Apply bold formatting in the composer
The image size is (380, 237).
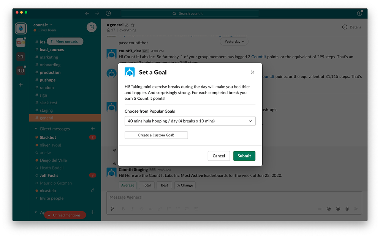pos(123,209)
